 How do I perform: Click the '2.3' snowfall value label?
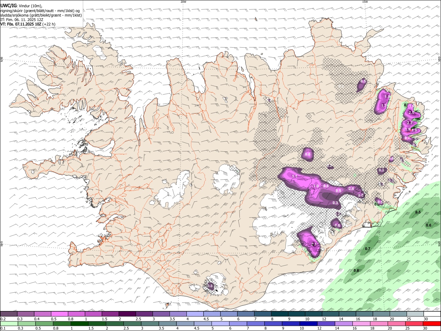pos(410,123)
